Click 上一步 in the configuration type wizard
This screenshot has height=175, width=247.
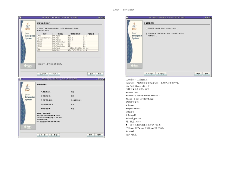(149, 74)
